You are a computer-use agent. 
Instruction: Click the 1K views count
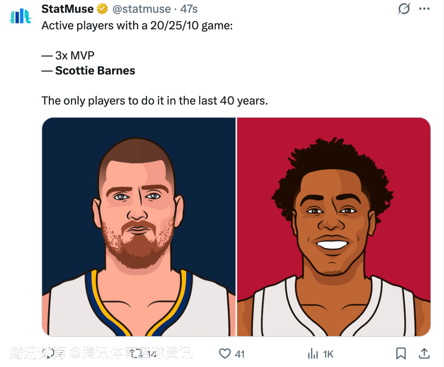328,354
